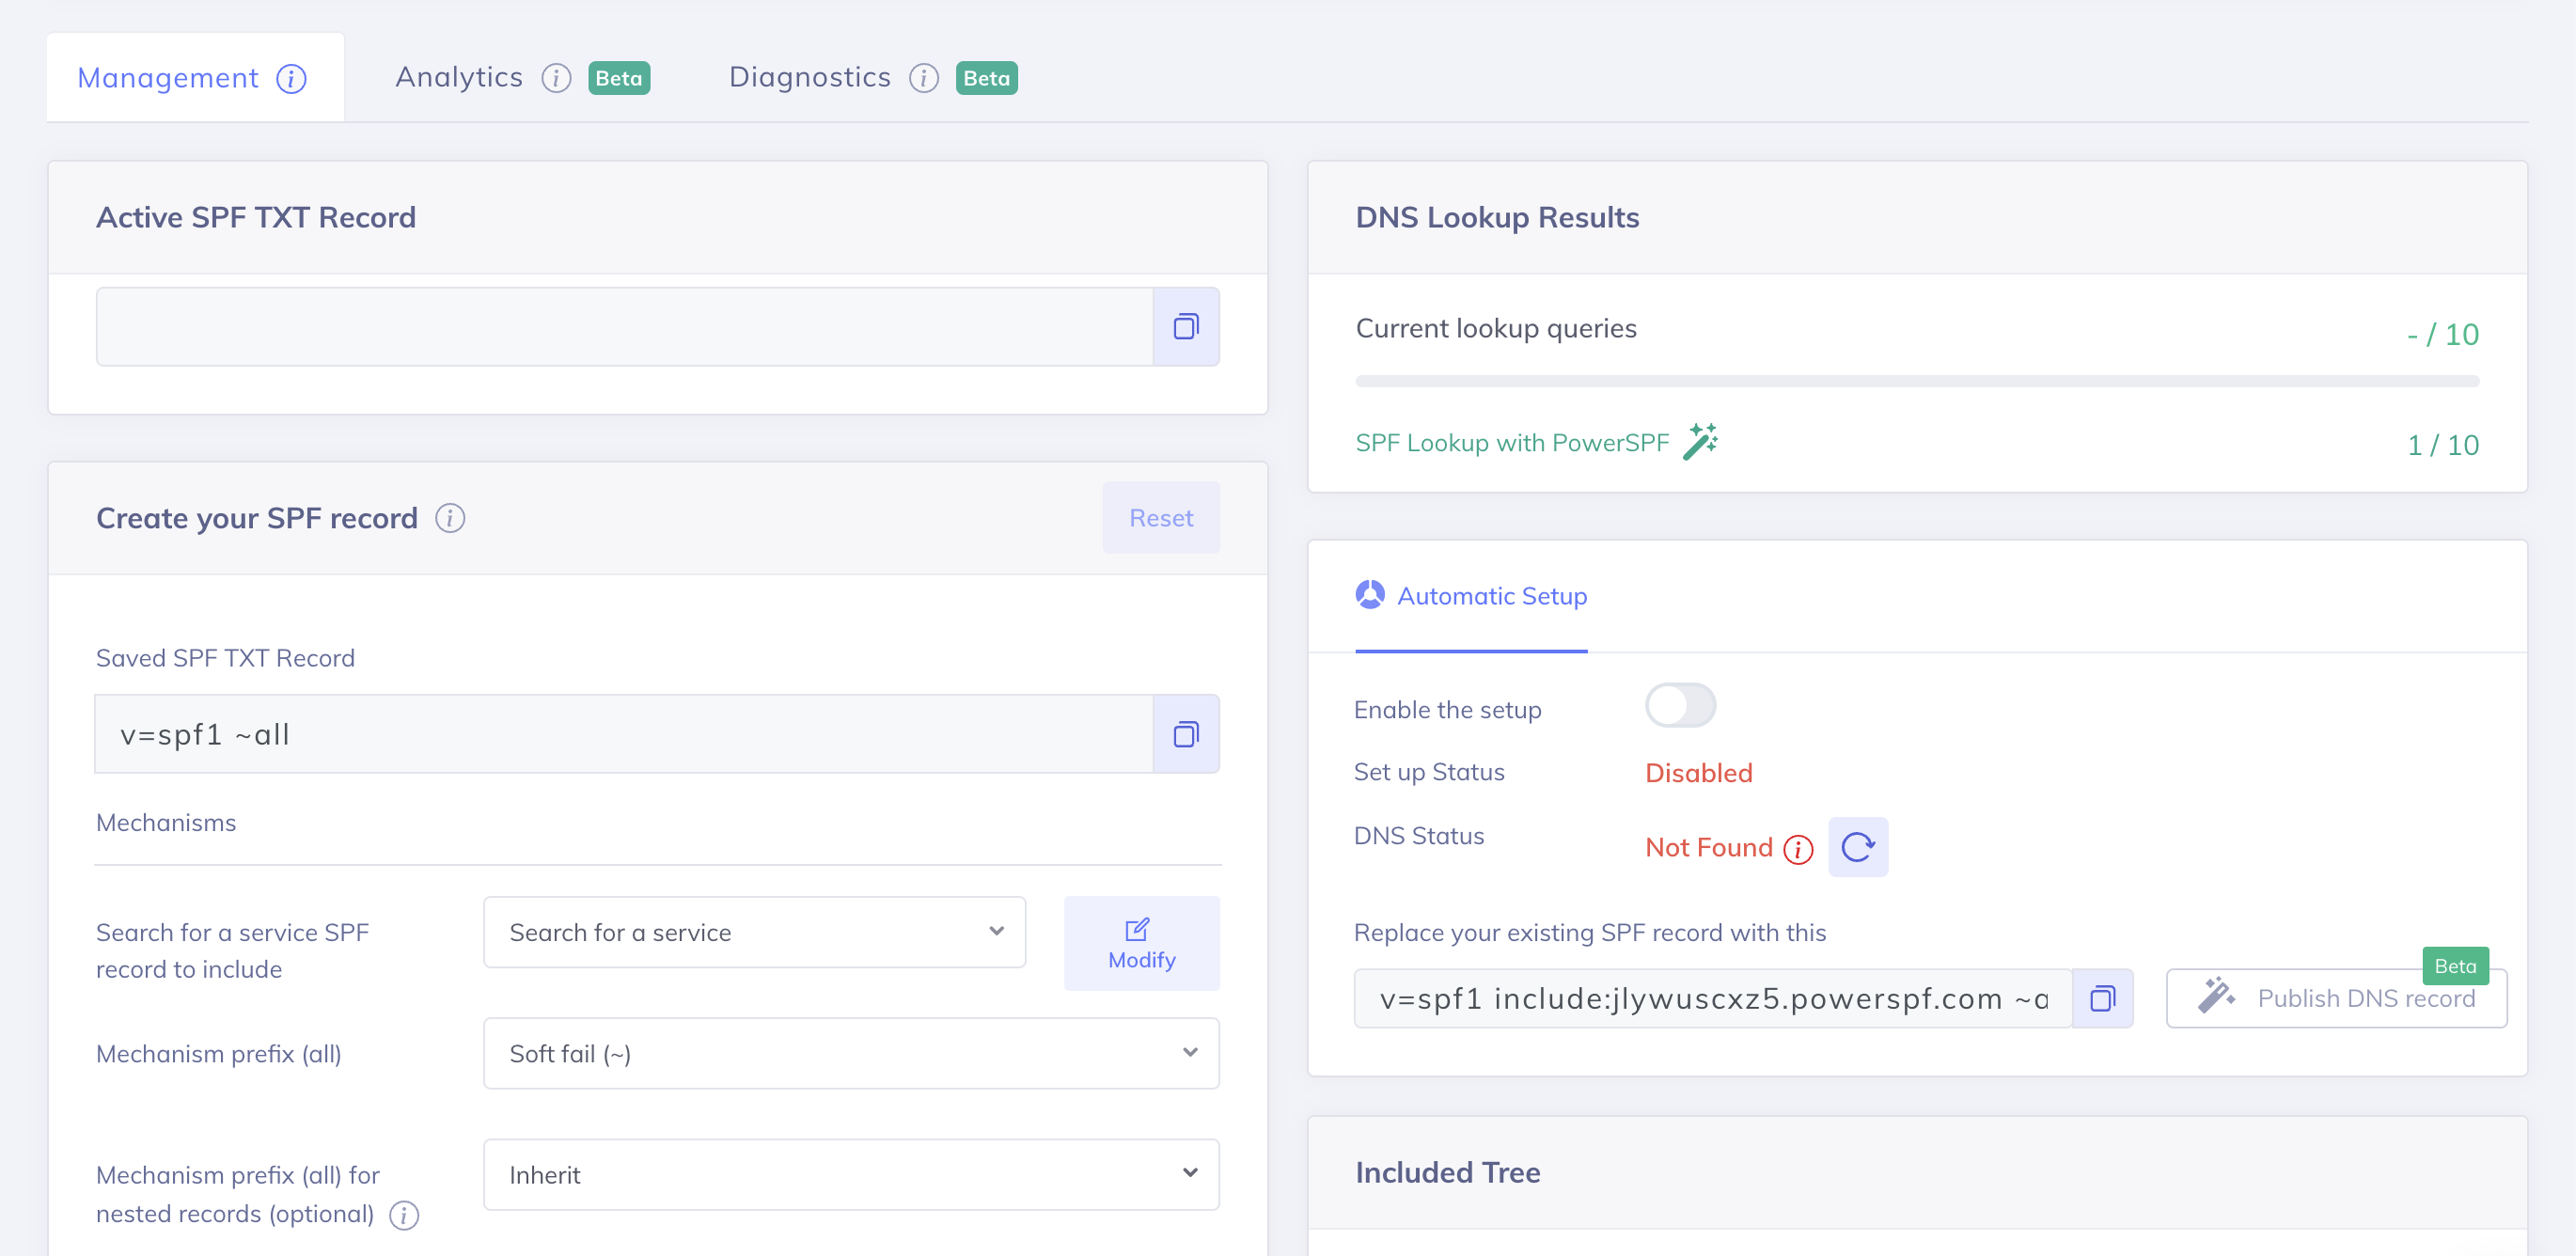2576x1256 pixels.
Task: Click the Modify button
Action: pyautogui.click(x=1141, y=943)
